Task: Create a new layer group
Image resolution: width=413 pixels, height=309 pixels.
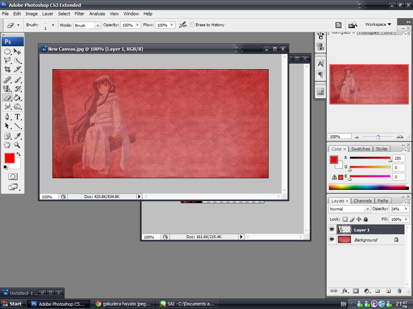Action: [x=378, y=291]
